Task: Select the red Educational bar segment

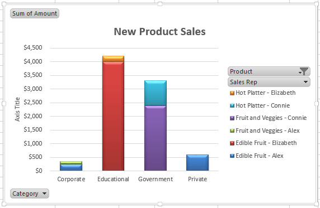Action: (113, 116)
